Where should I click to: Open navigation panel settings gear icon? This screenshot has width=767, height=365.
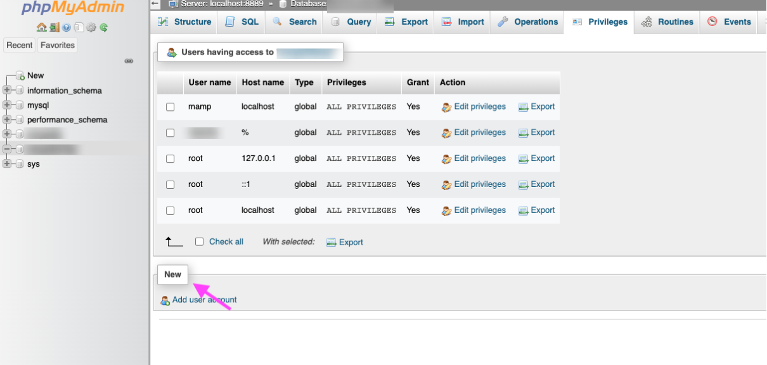[x=91, y=27]
